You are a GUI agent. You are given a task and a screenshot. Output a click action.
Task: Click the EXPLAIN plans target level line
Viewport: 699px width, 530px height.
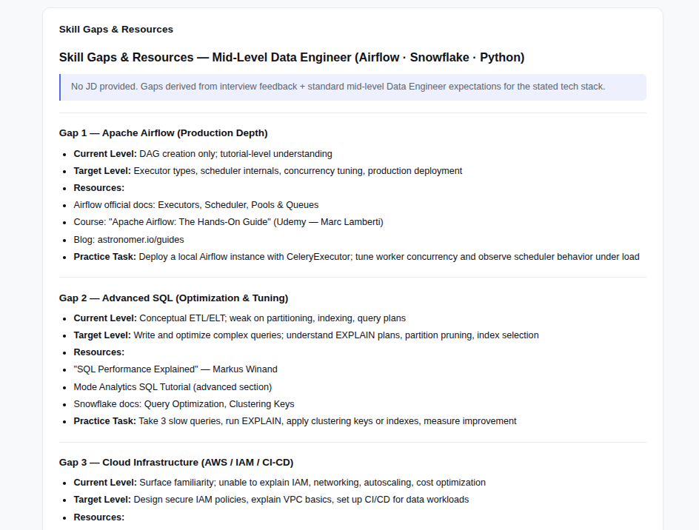click(307, 335)
